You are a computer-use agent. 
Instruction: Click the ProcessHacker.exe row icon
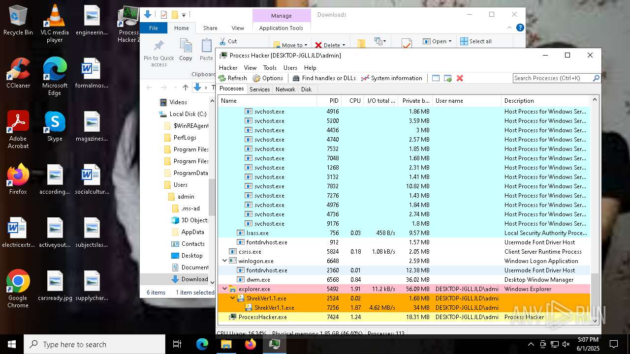(233, 317)
